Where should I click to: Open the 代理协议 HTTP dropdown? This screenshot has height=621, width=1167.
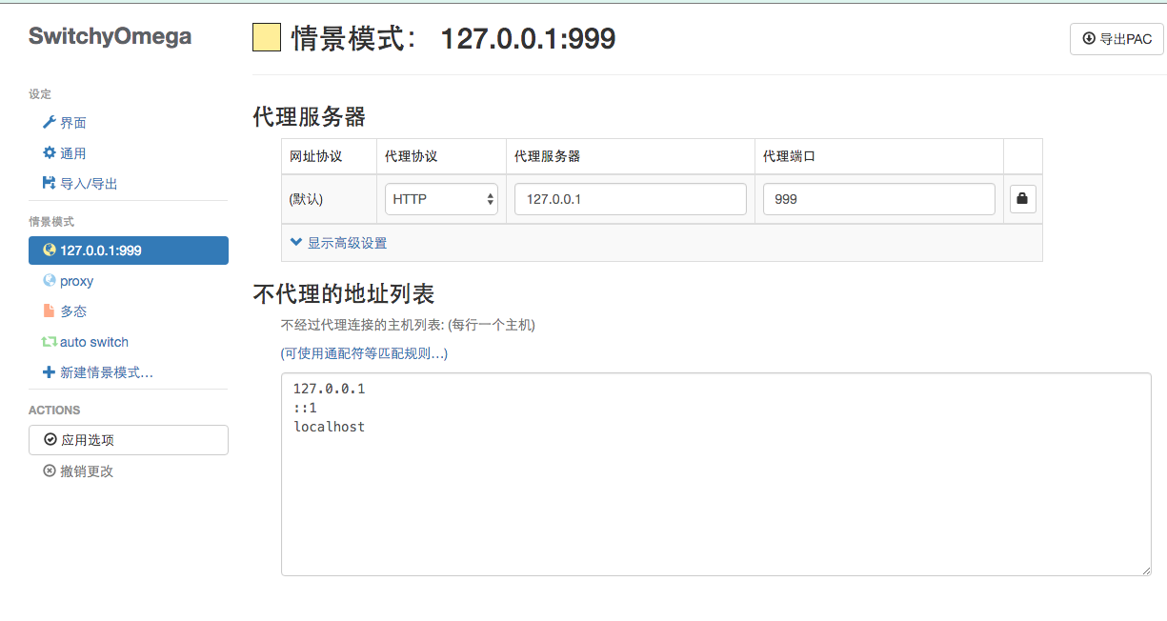tap(441, 198)
